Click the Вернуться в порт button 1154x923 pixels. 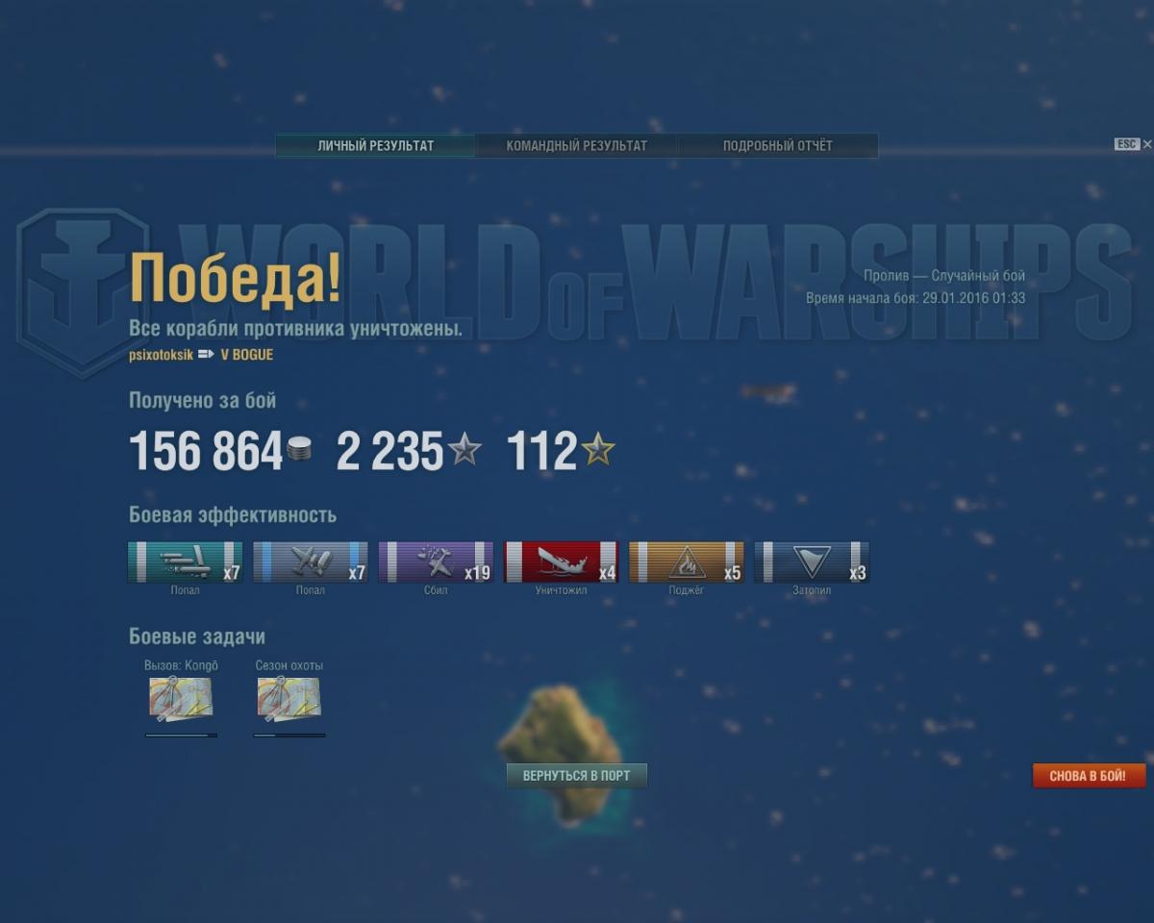tap(577, 776)
